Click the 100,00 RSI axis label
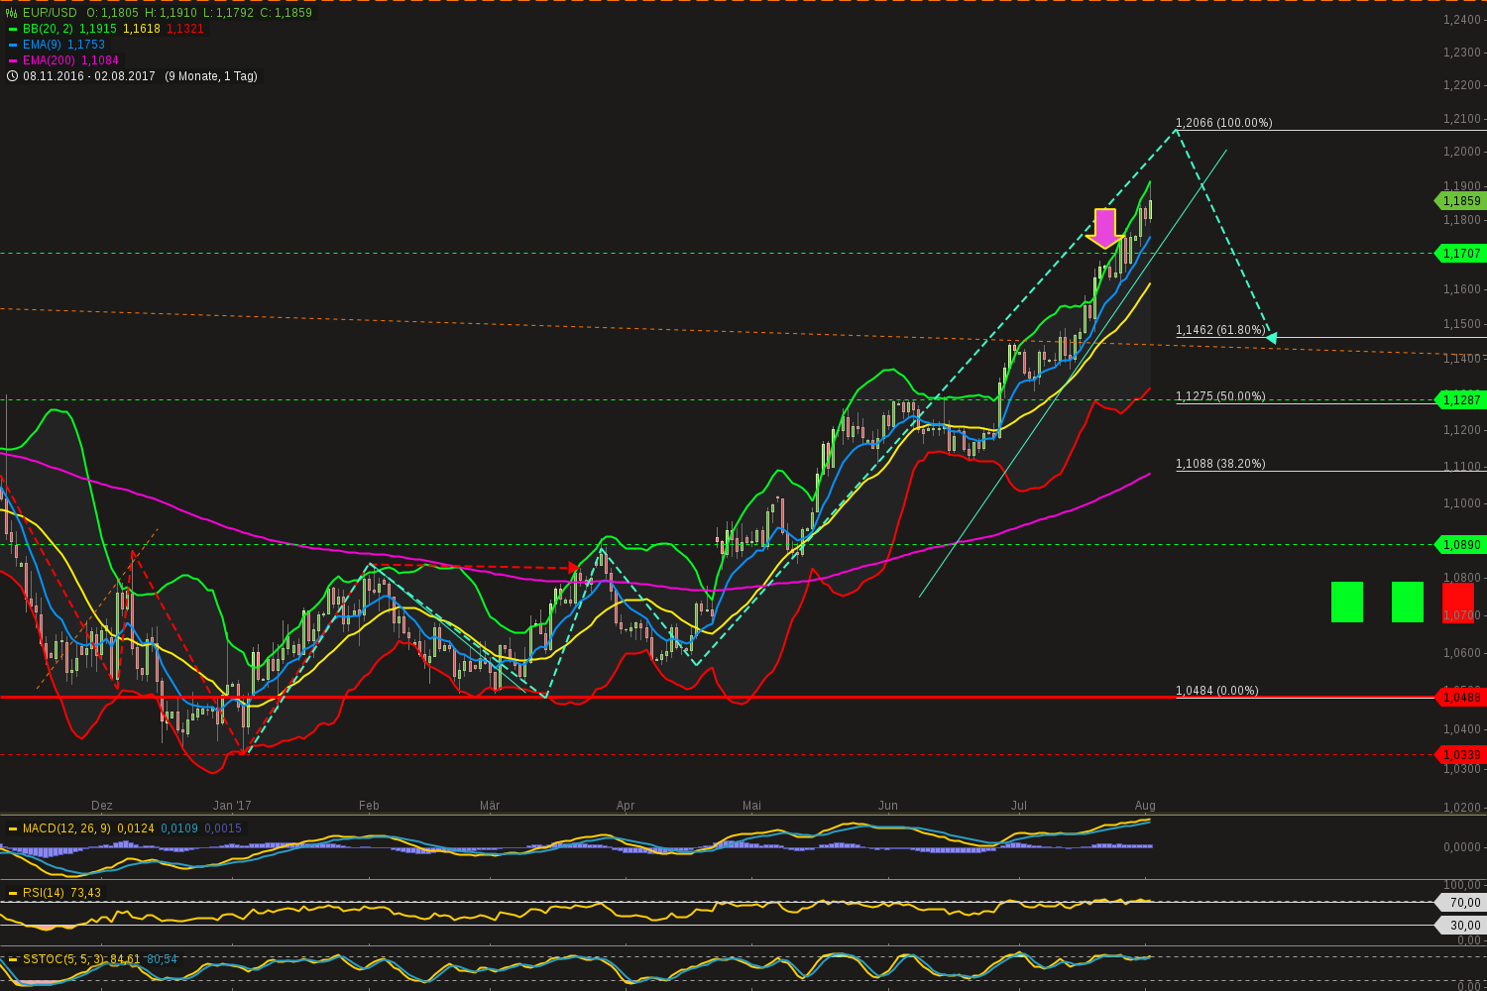This screenshot has height=991, width=1487. pos(1463,885)
